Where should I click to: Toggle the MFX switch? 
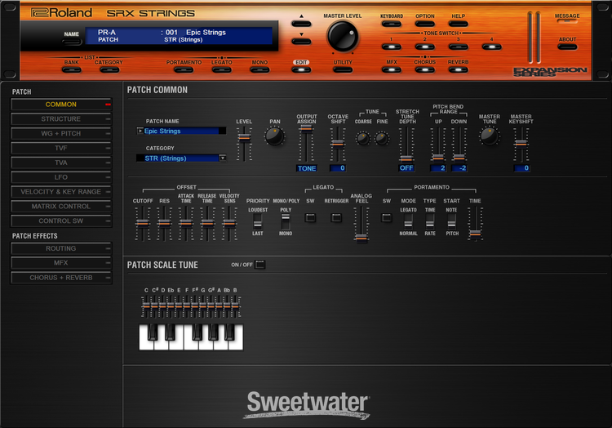(x=392, y=69)
